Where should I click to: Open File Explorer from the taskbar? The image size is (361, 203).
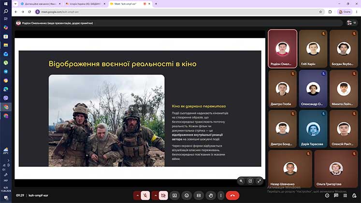point(6,45)
